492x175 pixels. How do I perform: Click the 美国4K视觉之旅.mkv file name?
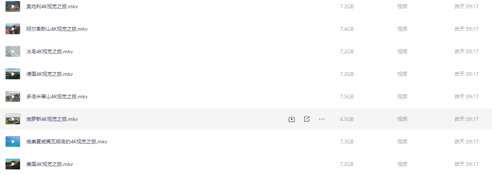[x=49, y=164]
